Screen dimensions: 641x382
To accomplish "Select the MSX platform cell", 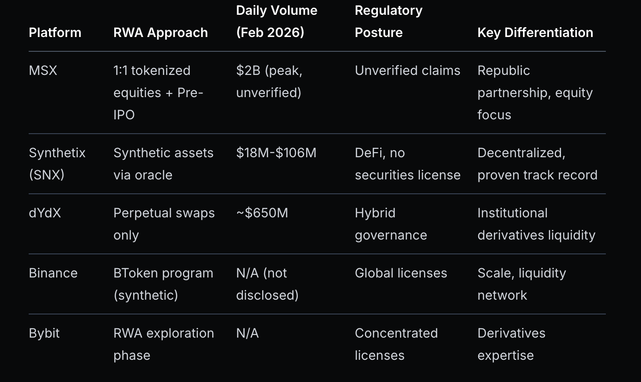I will [43, 70].
